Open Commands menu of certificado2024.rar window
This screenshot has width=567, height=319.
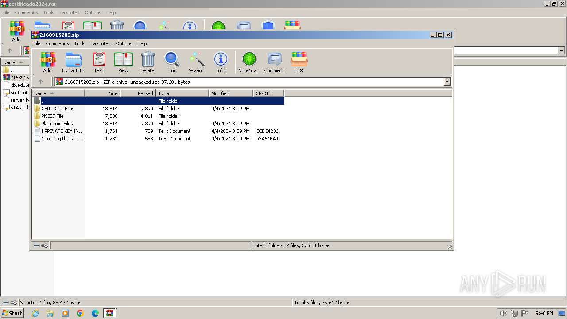26,12
